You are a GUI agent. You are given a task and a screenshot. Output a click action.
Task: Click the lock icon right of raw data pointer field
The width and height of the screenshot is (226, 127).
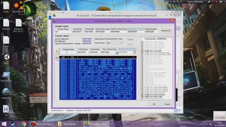point(135,53)
